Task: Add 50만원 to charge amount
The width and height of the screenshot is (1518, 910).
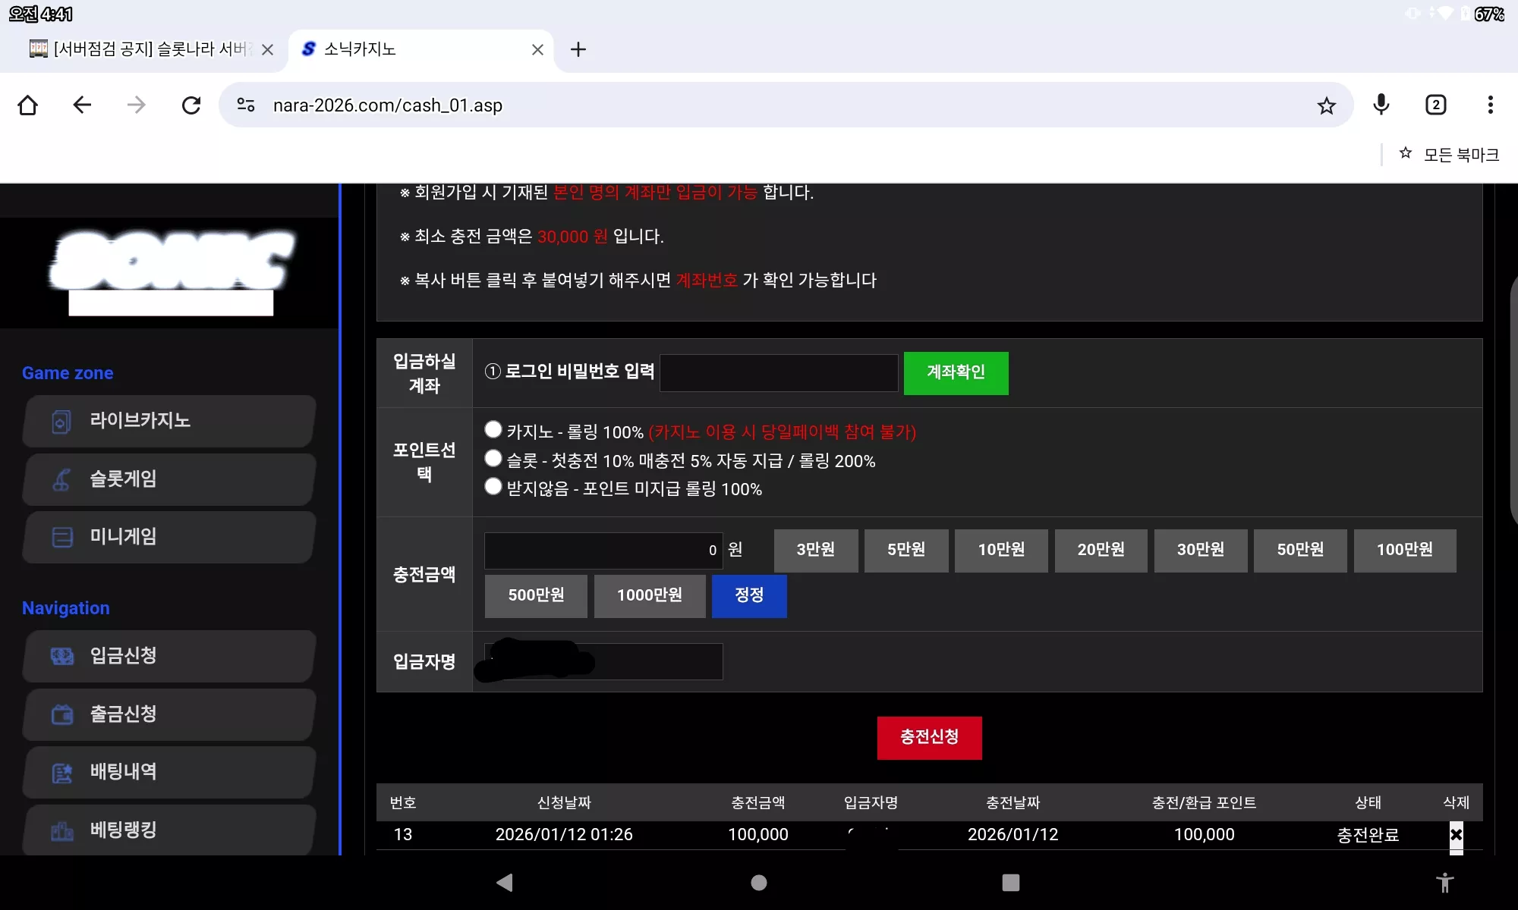Action: coord(1300,550)
